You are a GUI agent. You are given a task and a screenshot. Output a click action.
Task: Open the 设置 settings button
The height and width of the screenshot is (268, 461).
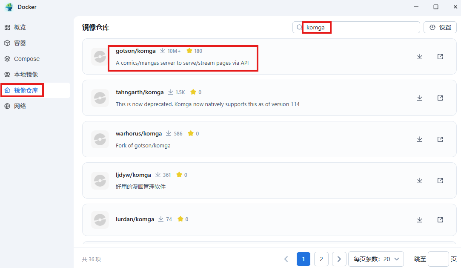tap(440, 27)
